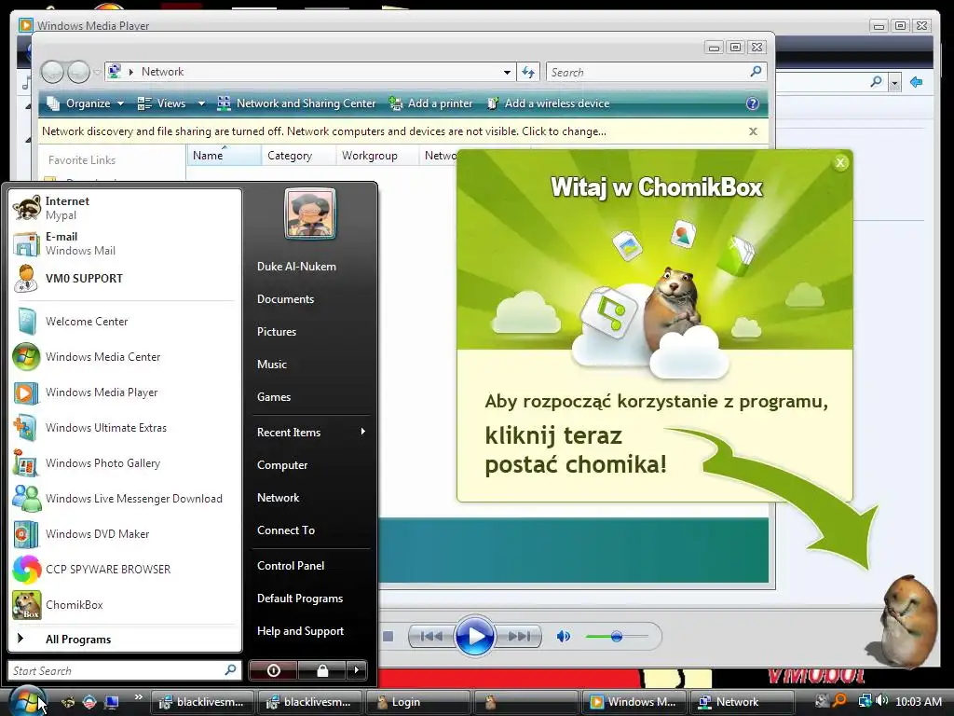Skip to next track in Media Player

coord(519,636)
